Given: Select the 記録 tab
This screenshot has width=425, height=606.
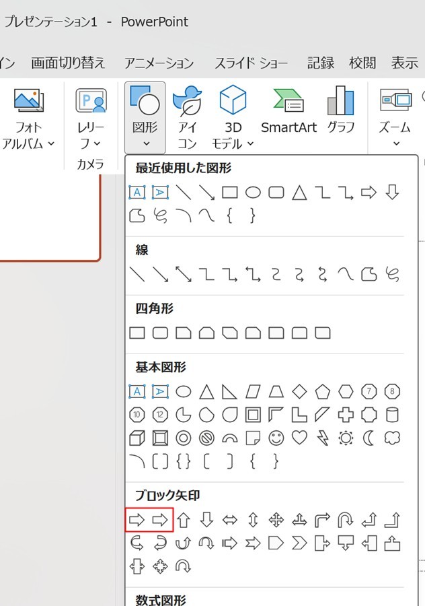Looking at the screenshot, I should [321, 63].
